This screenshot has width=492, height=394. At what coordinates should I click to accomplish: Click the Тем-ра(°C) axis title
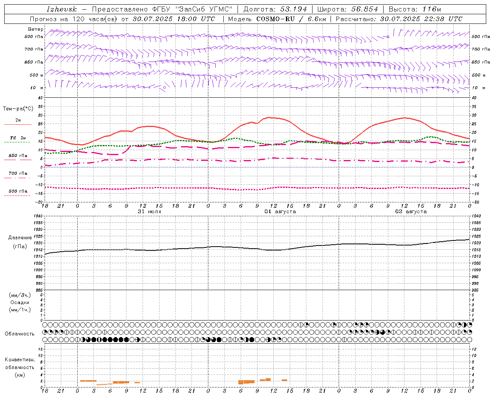[18, 109]
